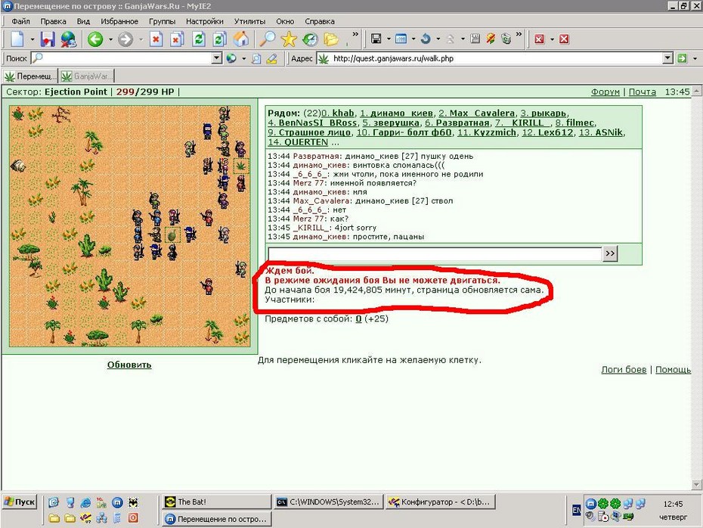
Task: Switch to the GanjaWar... tab
Action: [x=87, y=76]
